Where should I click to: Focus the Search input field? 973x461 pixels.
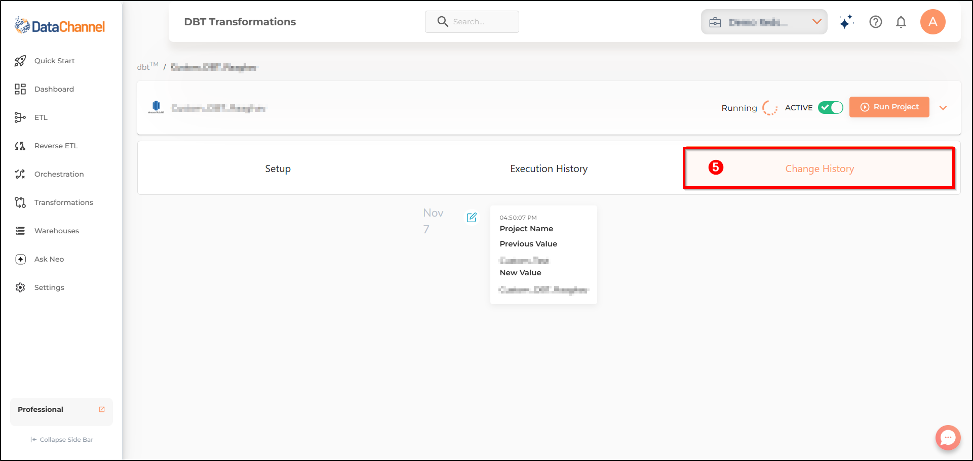point(472,22)
